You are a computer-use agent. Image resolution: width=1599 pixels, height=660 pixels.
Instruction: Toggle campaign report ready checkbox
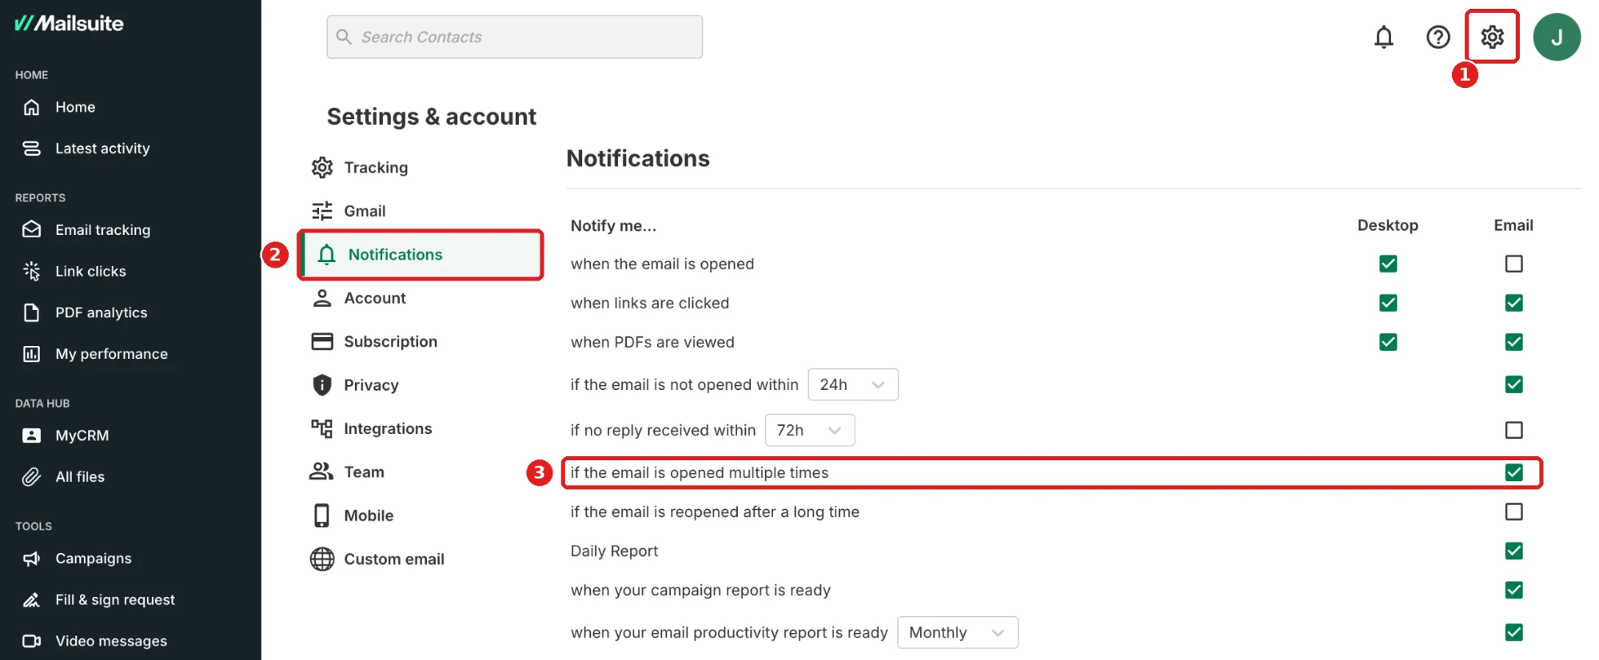(1513, 590)
